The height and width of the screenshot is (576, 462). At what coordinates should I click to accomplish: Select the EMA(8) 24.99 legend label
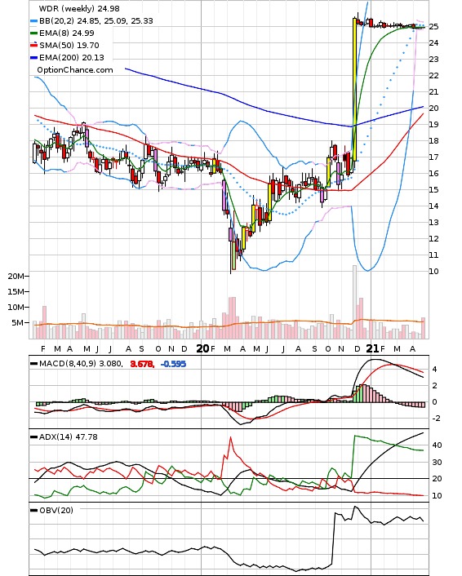coord(67,33)
